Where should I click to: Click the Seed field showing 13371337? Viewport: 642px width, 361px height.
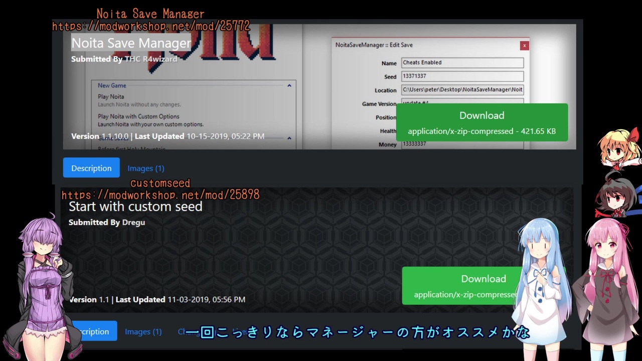tap(462, 76)
